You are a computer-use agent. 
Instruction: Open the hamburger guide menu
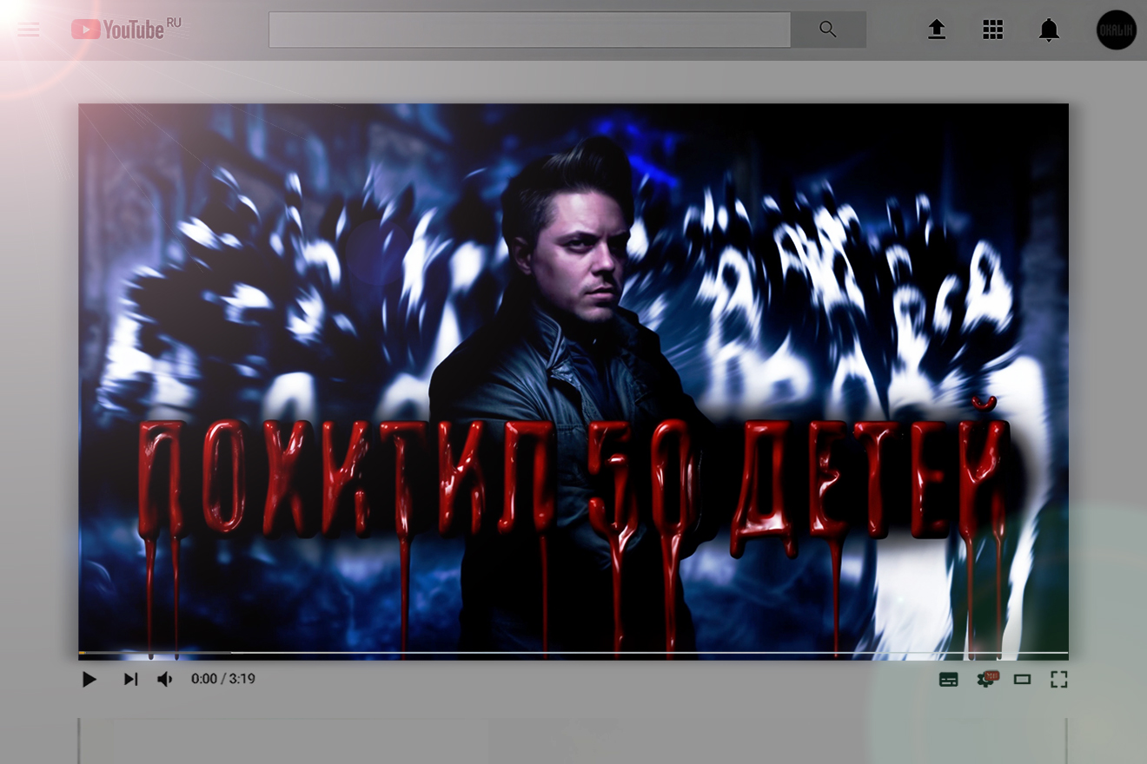point(29,30)
